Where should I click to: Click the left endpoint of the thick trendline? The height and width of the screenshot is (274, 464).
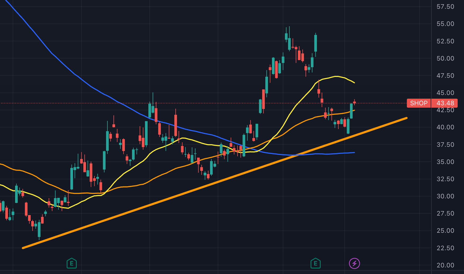click(23, 248)
